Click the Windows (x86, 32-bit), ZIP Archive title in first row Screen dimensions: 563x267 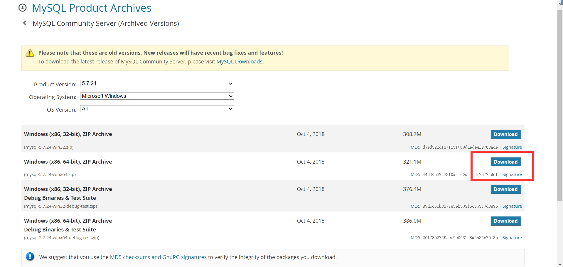[x=68, y=134]
